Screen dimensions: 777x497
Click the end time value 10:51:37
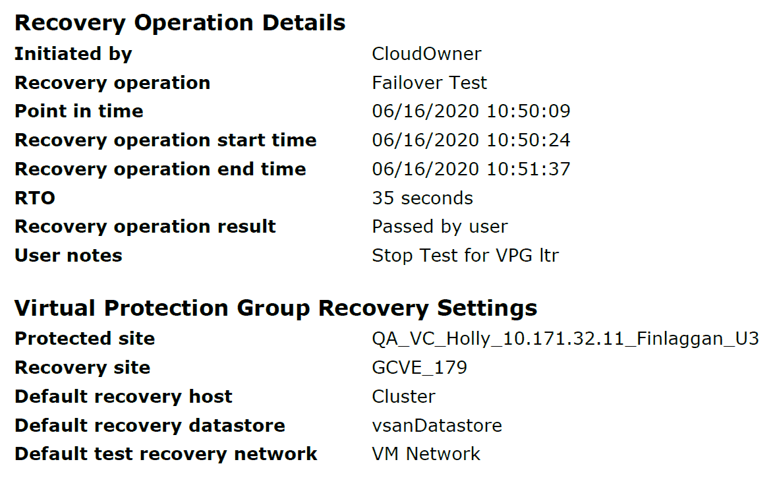[471, 169]
